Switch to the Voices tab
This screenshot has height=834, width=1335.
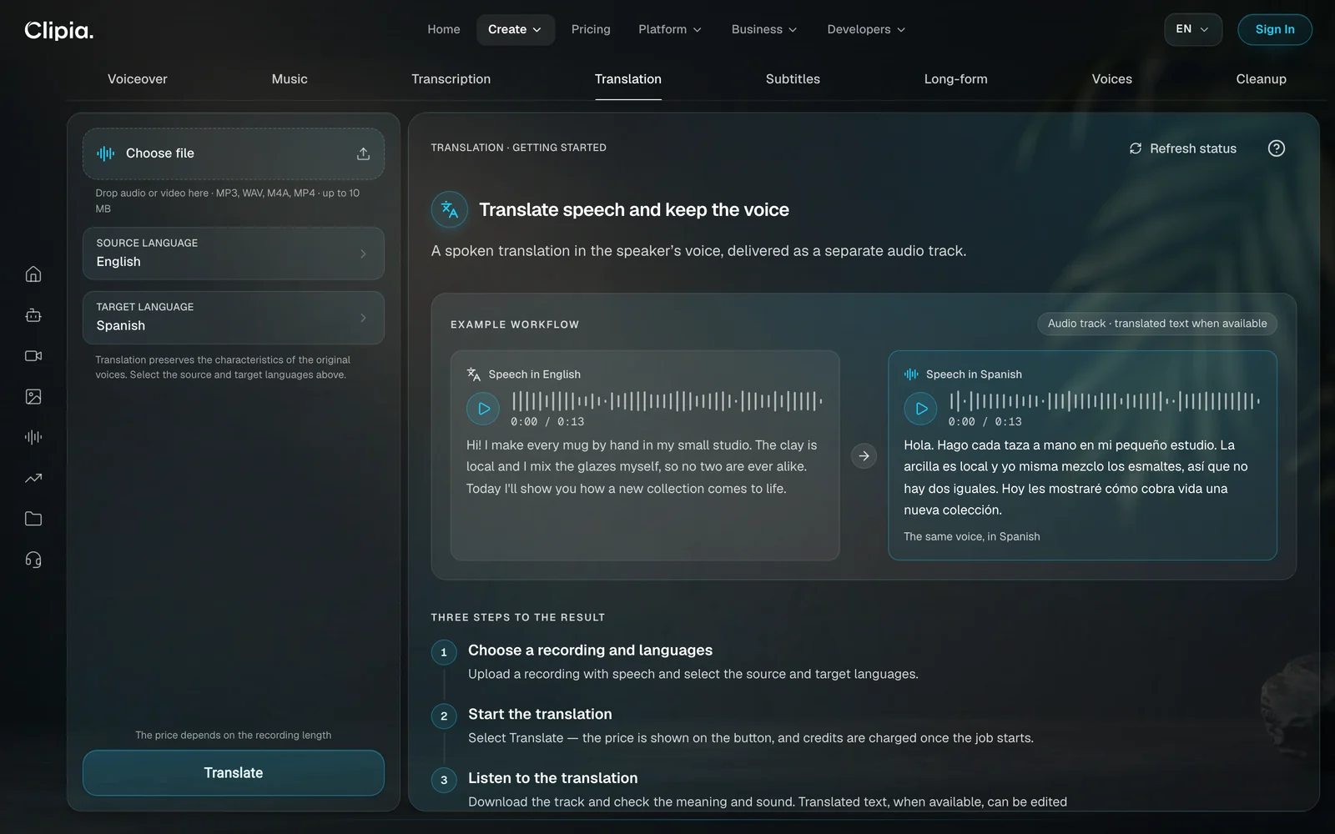[x=1111, y=79]
